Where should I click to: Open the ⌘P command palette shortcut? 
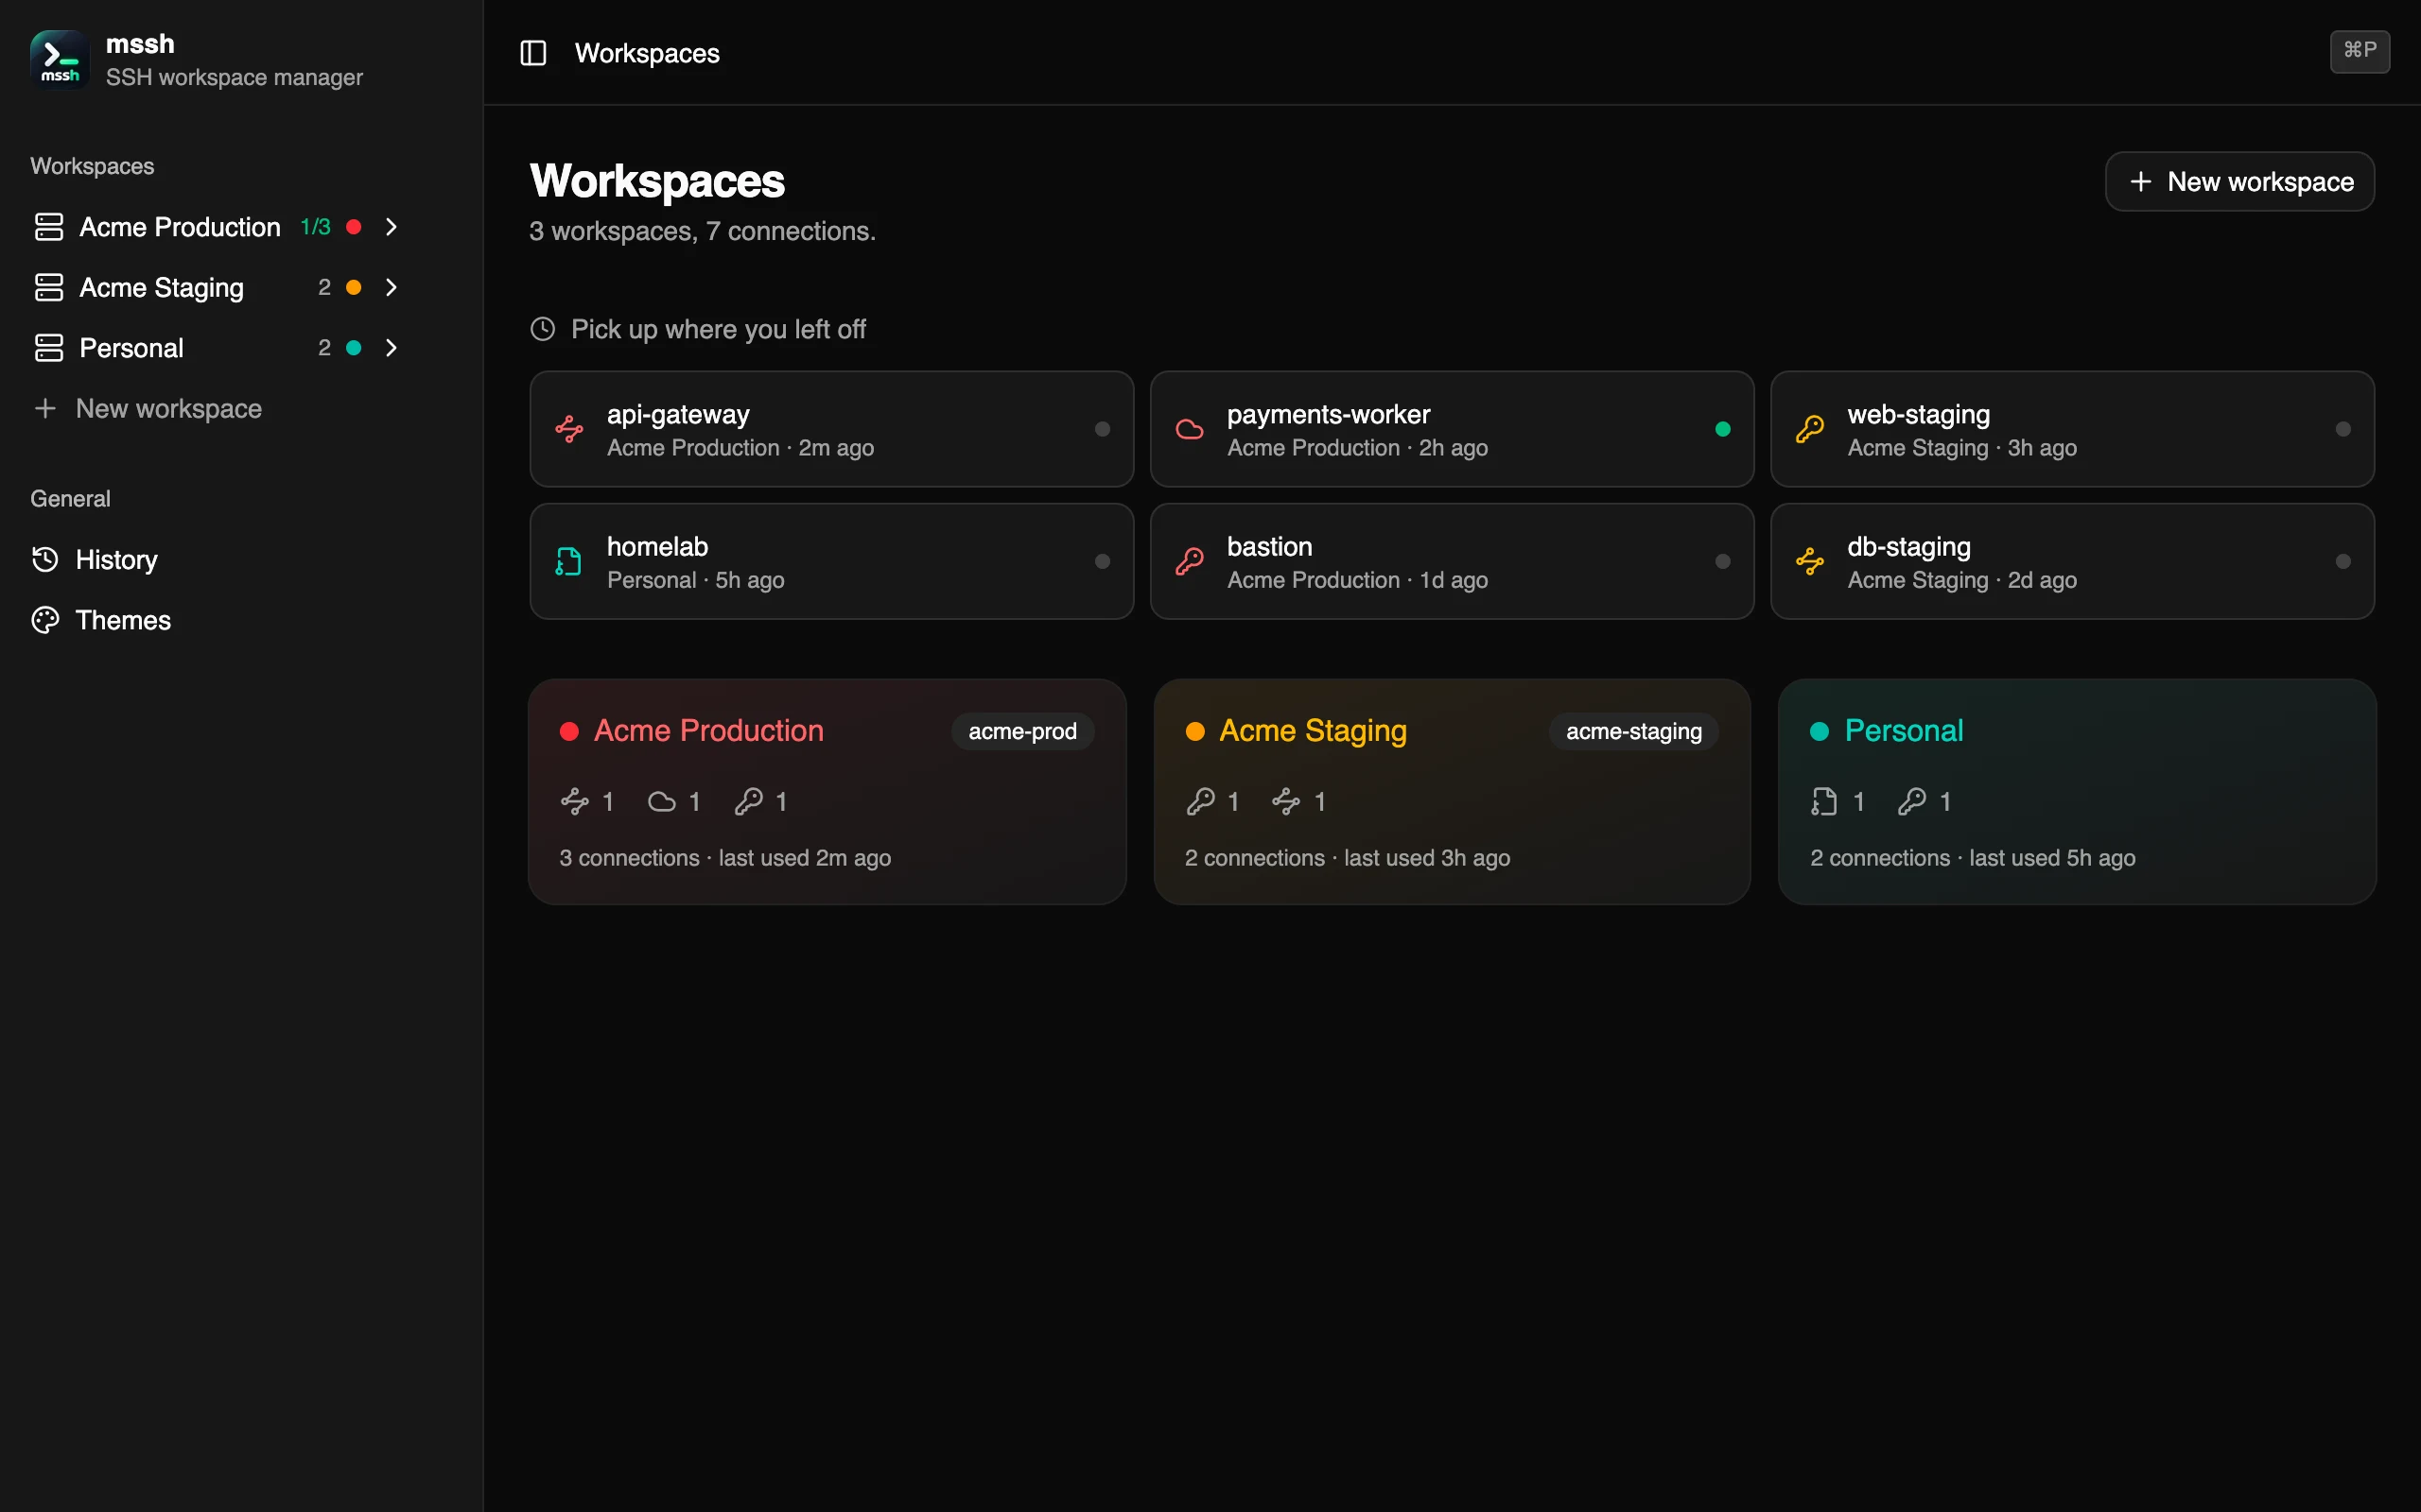pos(2360,51)
